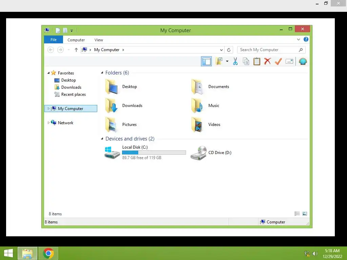This screenshot has height=260, width=347.
Task: Click the New folder icon in quick access toolbar
Action: click(65, 30)
